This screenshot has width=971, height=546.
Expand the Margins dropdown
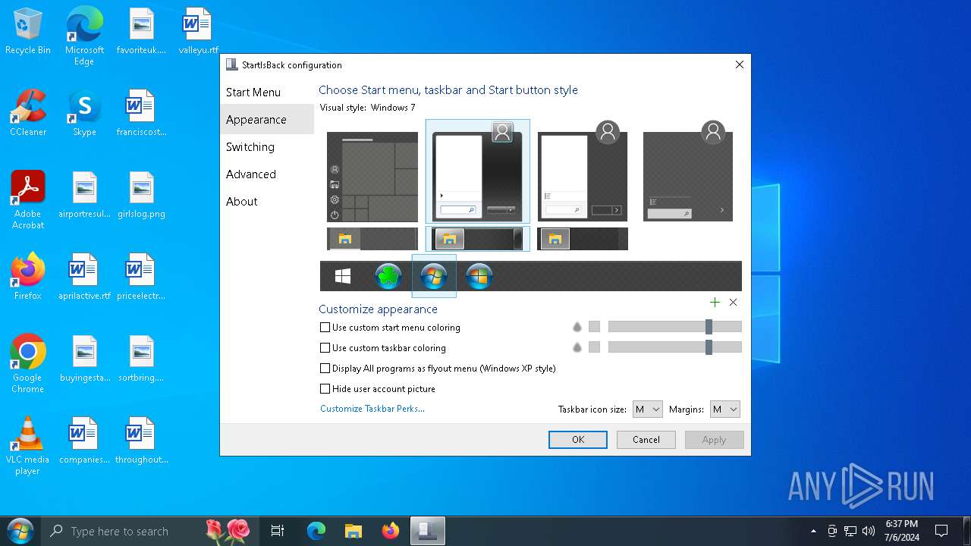pyautogui.click(x=724, y=409)
